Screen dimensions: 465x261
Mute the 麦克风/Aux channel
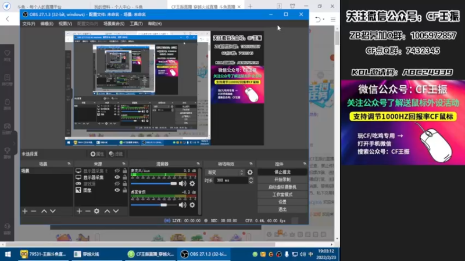(183, 183)
